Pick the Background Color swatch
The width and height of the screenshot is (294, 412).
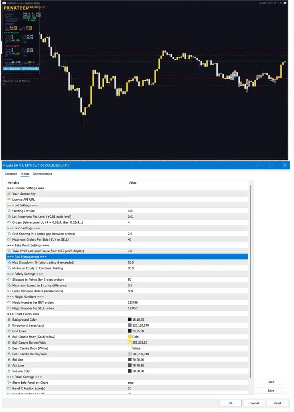[x=130, y=320]
